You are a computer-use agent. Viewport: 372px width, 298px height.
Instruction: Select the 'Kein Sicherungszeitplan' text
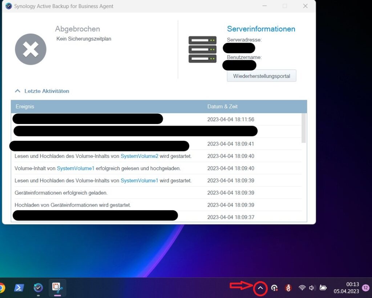point(84,39)
